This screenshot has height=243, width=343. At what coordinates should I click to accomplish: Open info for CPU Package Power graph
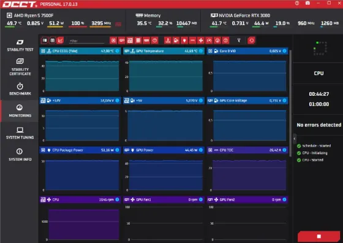117,150
